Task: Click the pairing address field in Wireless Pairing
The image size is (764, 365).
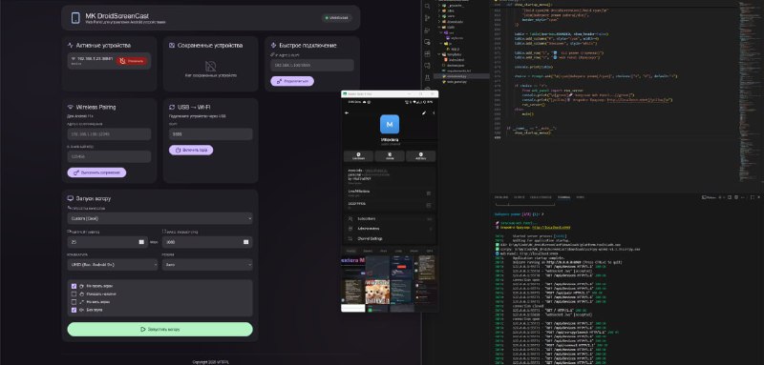Action: pyautogui.click(x=109, y=134)
